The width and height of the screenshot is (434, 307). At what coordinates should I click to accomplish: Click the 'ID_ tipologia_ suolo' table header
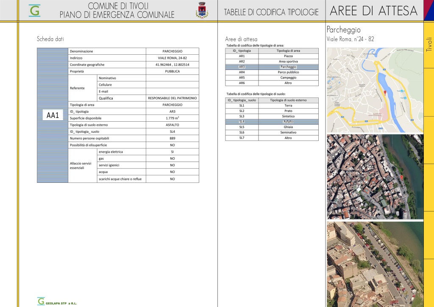tap(242, 100)
